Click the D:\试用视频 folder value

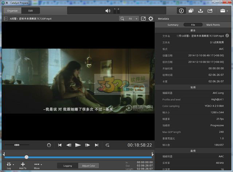[217, 42]
